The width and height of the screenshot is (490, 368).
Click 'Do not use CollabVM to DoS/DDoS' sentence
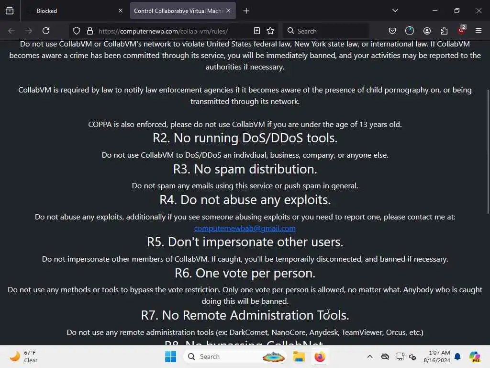[x=245, y=155]
